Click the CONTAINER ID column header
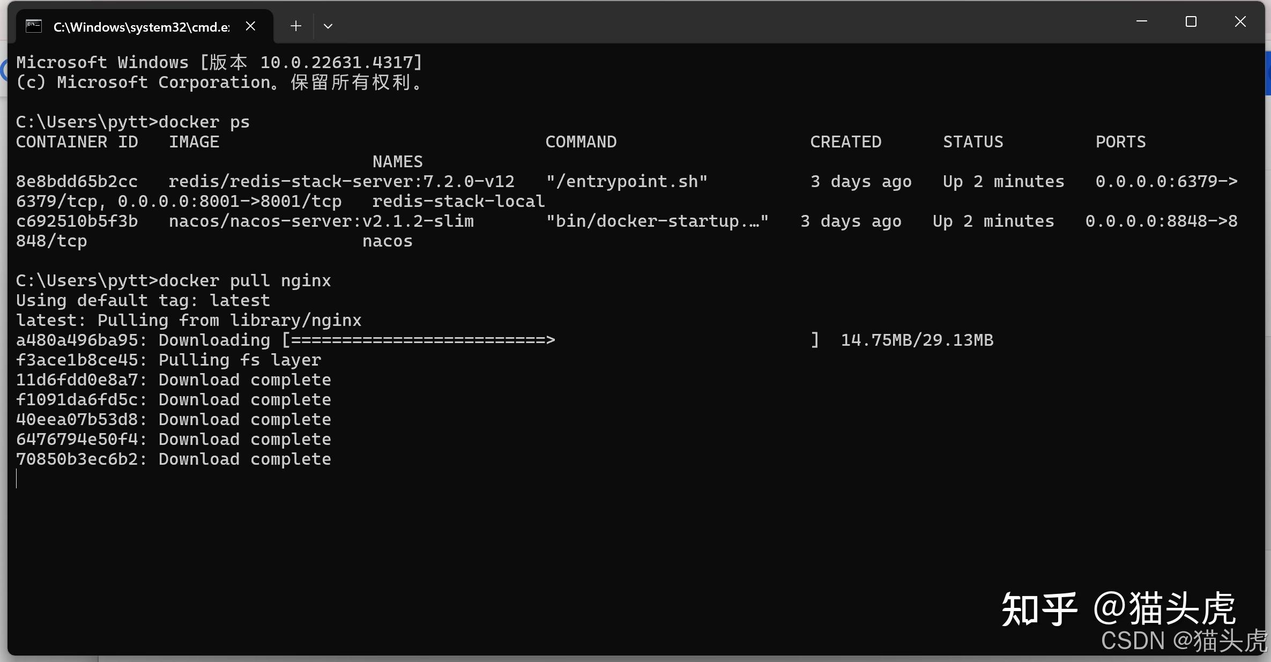 (77, 142)
